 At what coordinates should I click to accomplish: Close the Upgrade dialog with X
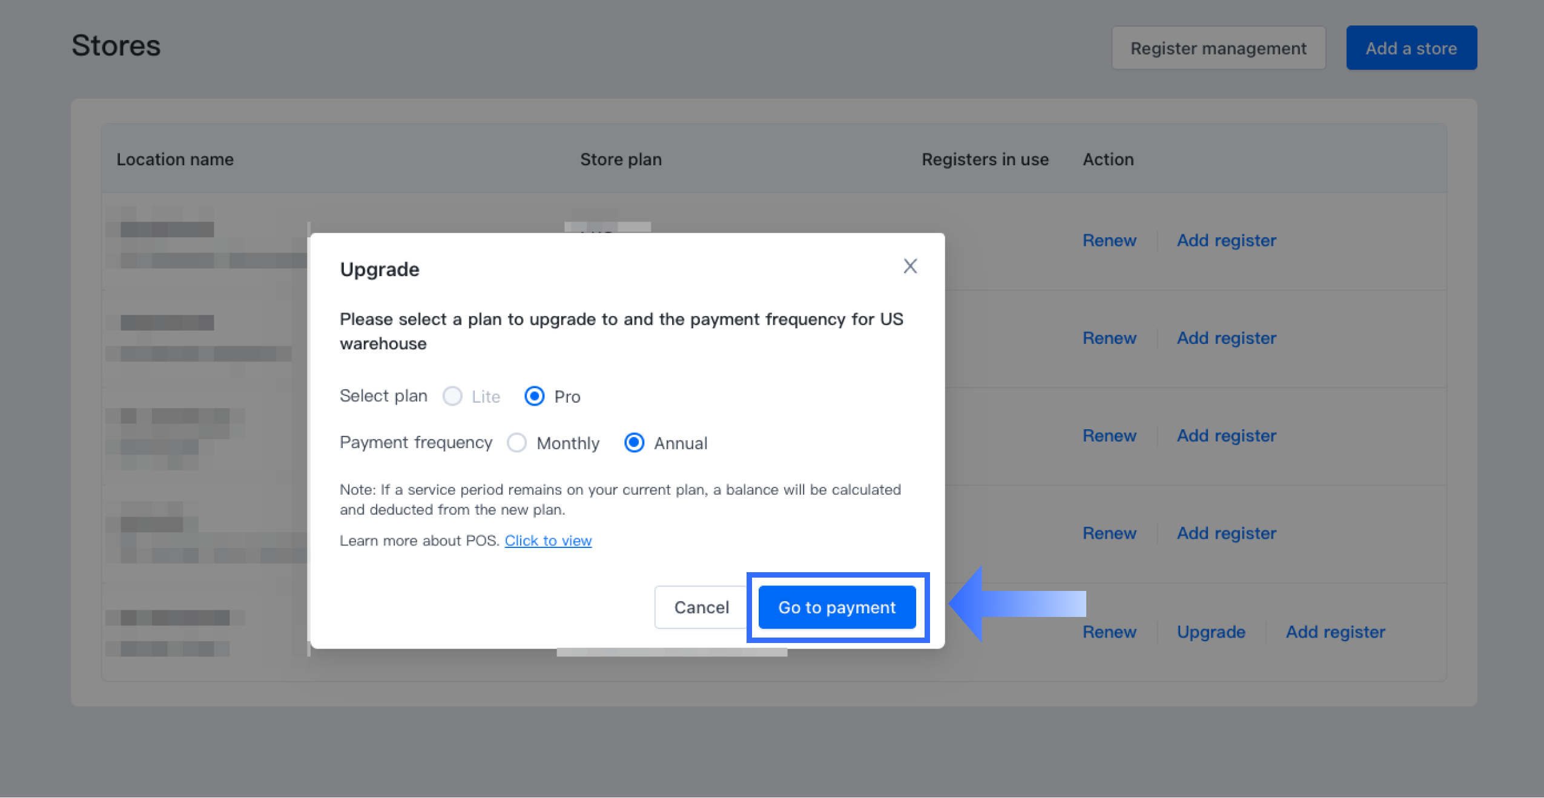click(910, 266)
